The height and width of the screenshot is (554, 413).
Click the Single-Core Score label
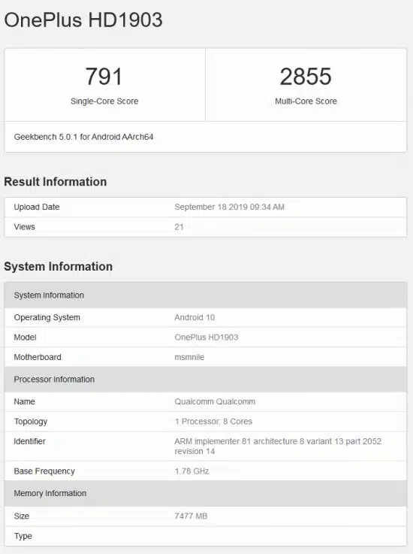click(104, 101)
